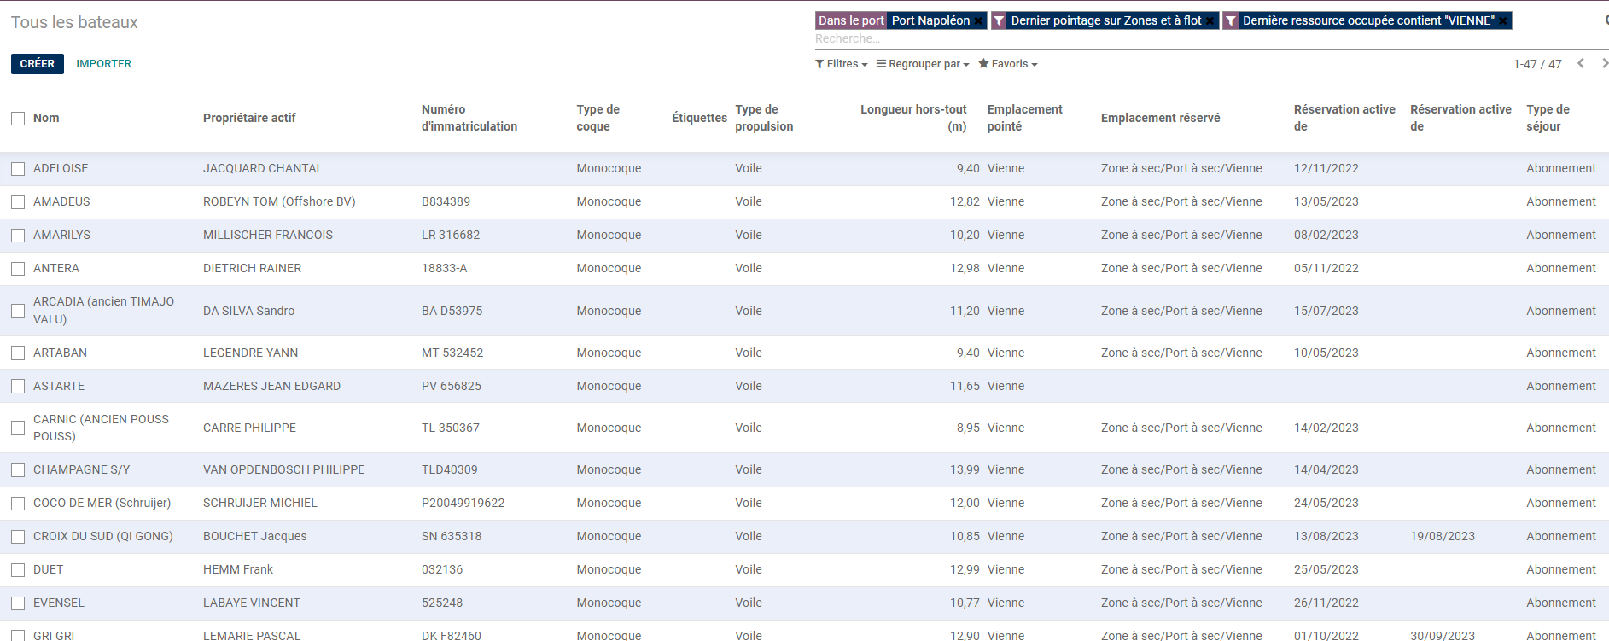
Task: Check the CHAMPAGNE S/Y row checkbox
Action: pyautogui.click(x=18, y=470)
